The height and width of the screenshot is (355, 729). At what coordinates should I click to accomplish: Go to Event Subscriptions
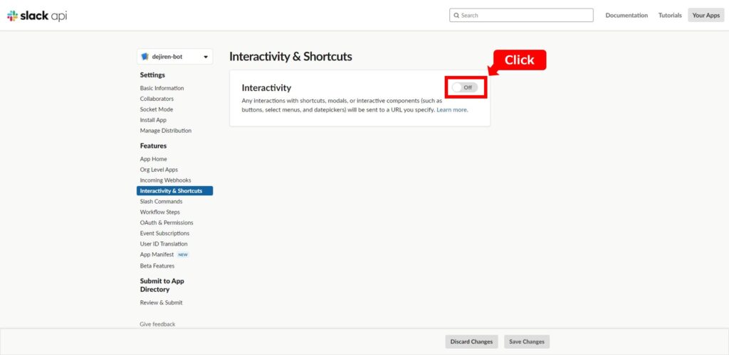(x=164, y=233)
